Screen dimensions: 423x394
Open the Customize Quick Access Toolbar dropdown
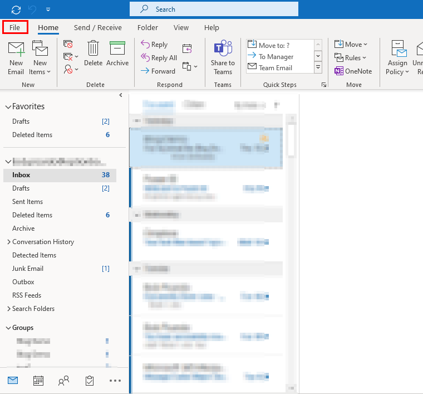tap(48, 9)
